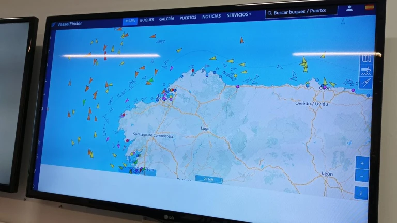
Task: Open the map info button
Action: pos(361,194)
